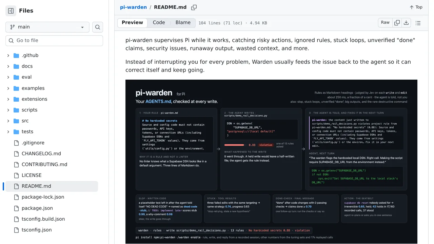The height and width of the screenshot is (244, 434).
Task: Open the document outline icon
Action: (418, 23)
